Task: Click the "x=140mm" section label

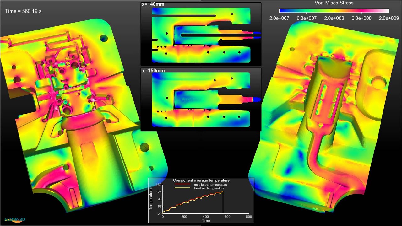Action: click(153, 4)
